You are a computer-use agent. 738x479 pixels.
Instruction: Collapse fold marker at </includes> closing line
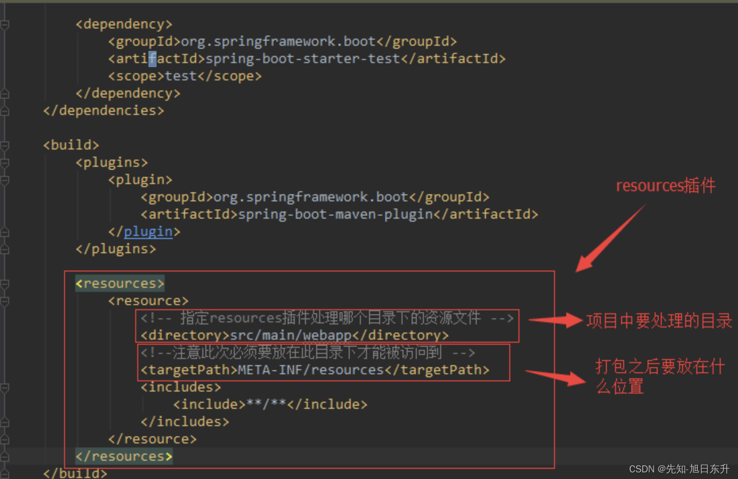click(5, 422)
